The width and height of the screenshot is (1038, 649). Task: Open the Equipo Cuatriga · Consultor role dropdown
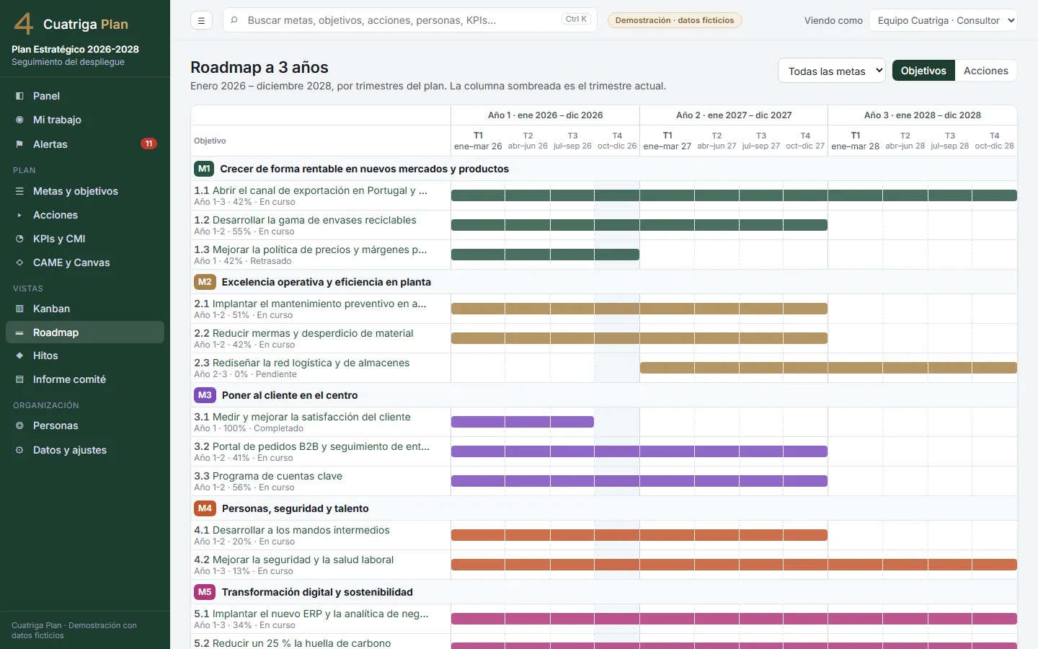943,20
